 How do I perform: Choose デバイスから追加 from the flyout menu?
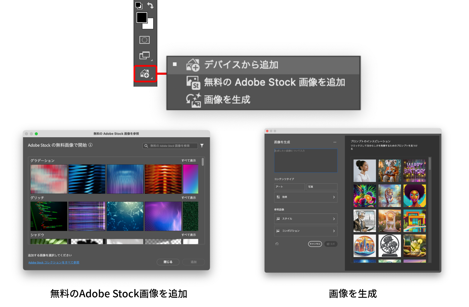tap(241, 65)
